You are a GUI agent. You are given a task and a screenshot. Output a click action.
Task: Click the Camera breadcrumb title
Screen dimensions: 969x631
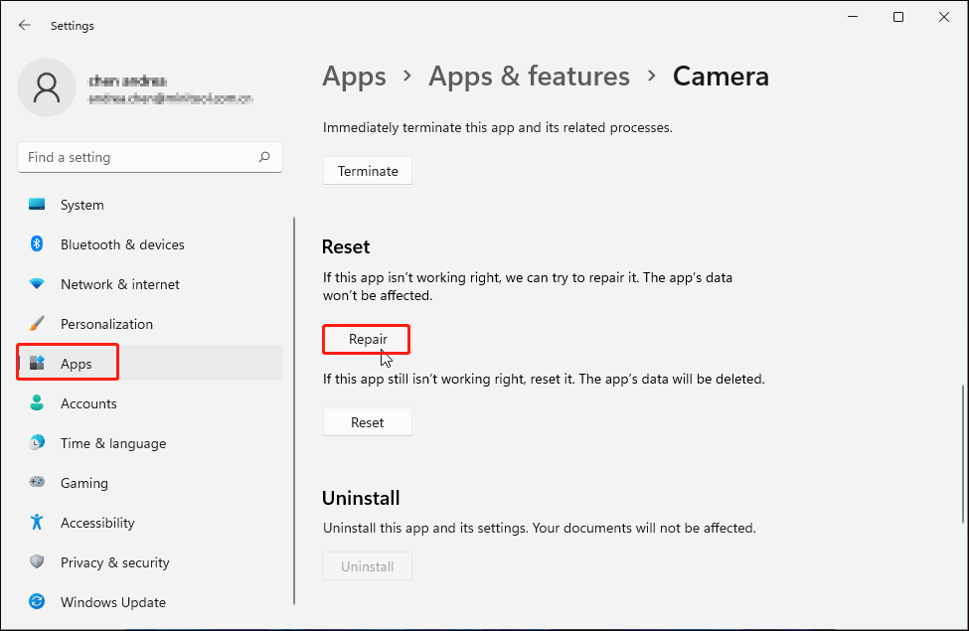click(x=721, y=77)
